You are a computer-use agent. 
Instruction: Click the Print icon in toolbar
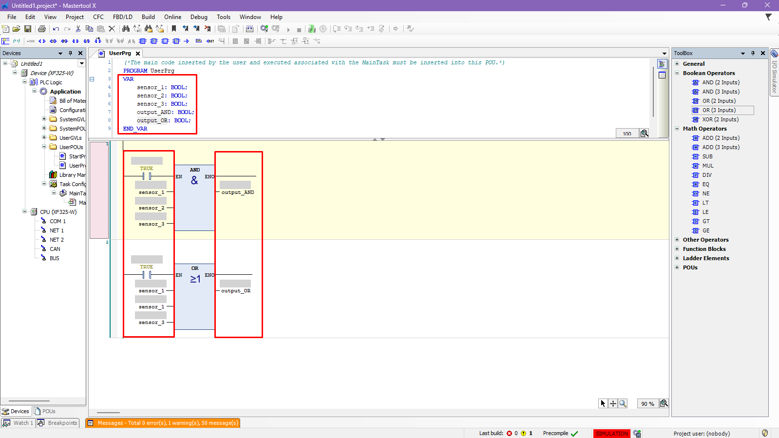[x=42, y=29]
